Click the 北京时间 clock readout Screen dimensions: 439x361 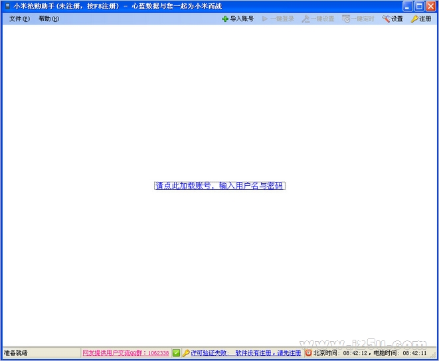tap(341, 353)
